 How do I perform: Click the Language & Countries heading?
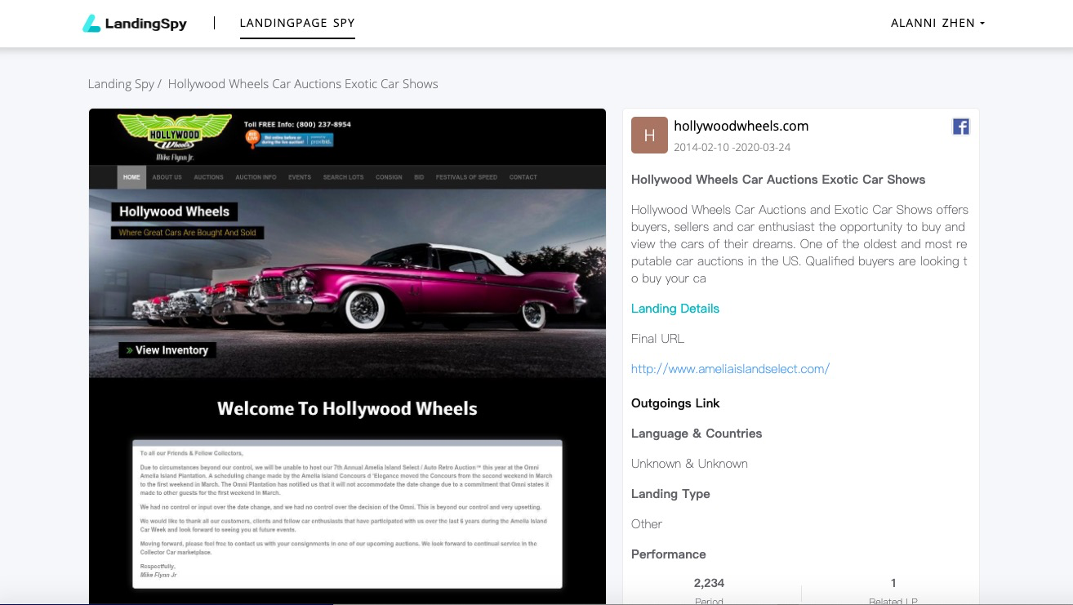697,434
